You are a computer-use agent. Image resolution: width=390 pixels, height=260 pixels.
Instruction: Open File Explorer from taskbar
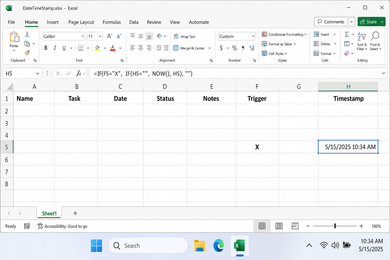(200, 246)
